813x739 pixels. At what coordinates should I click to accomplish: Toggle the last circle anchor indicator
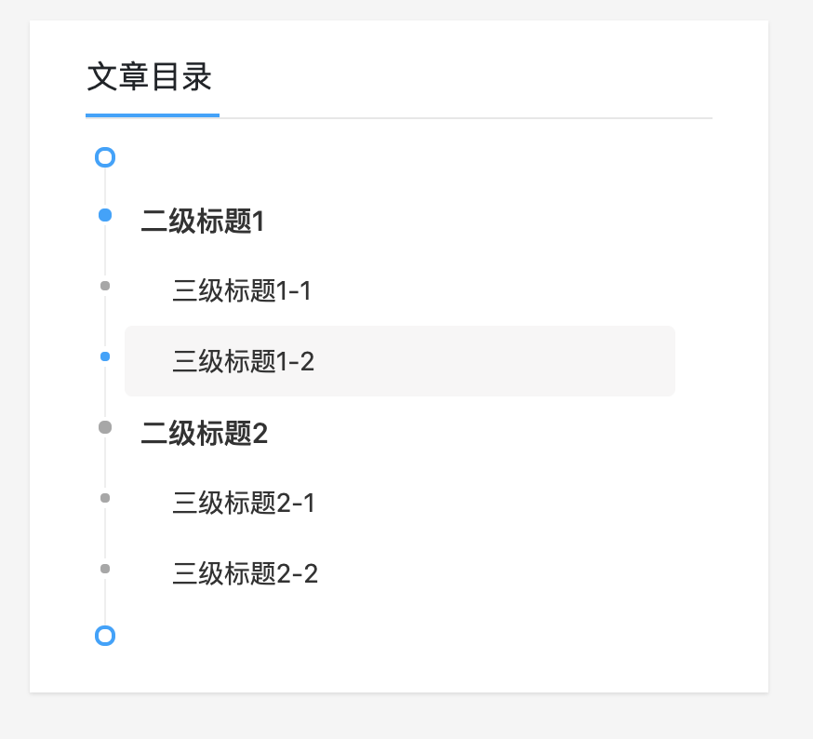click(104, 635)
